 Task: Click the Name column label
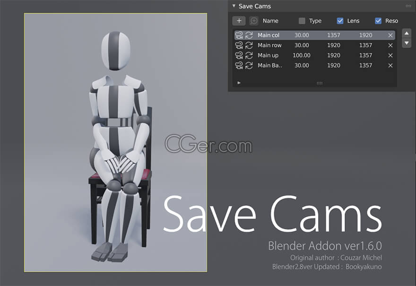tap(270, 21)
